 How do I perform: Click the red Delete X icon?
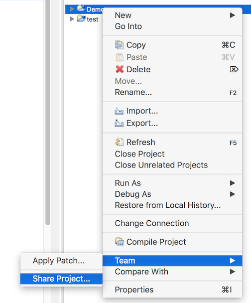point(120,69)
